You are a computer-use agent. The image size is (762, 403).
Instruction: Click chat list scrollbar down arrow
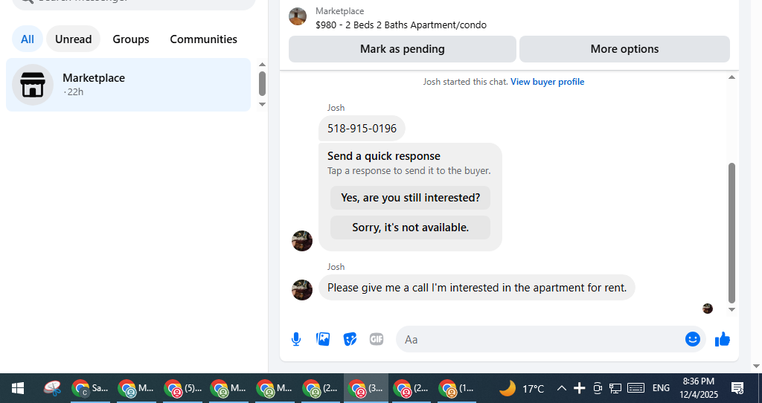(262, 104)
